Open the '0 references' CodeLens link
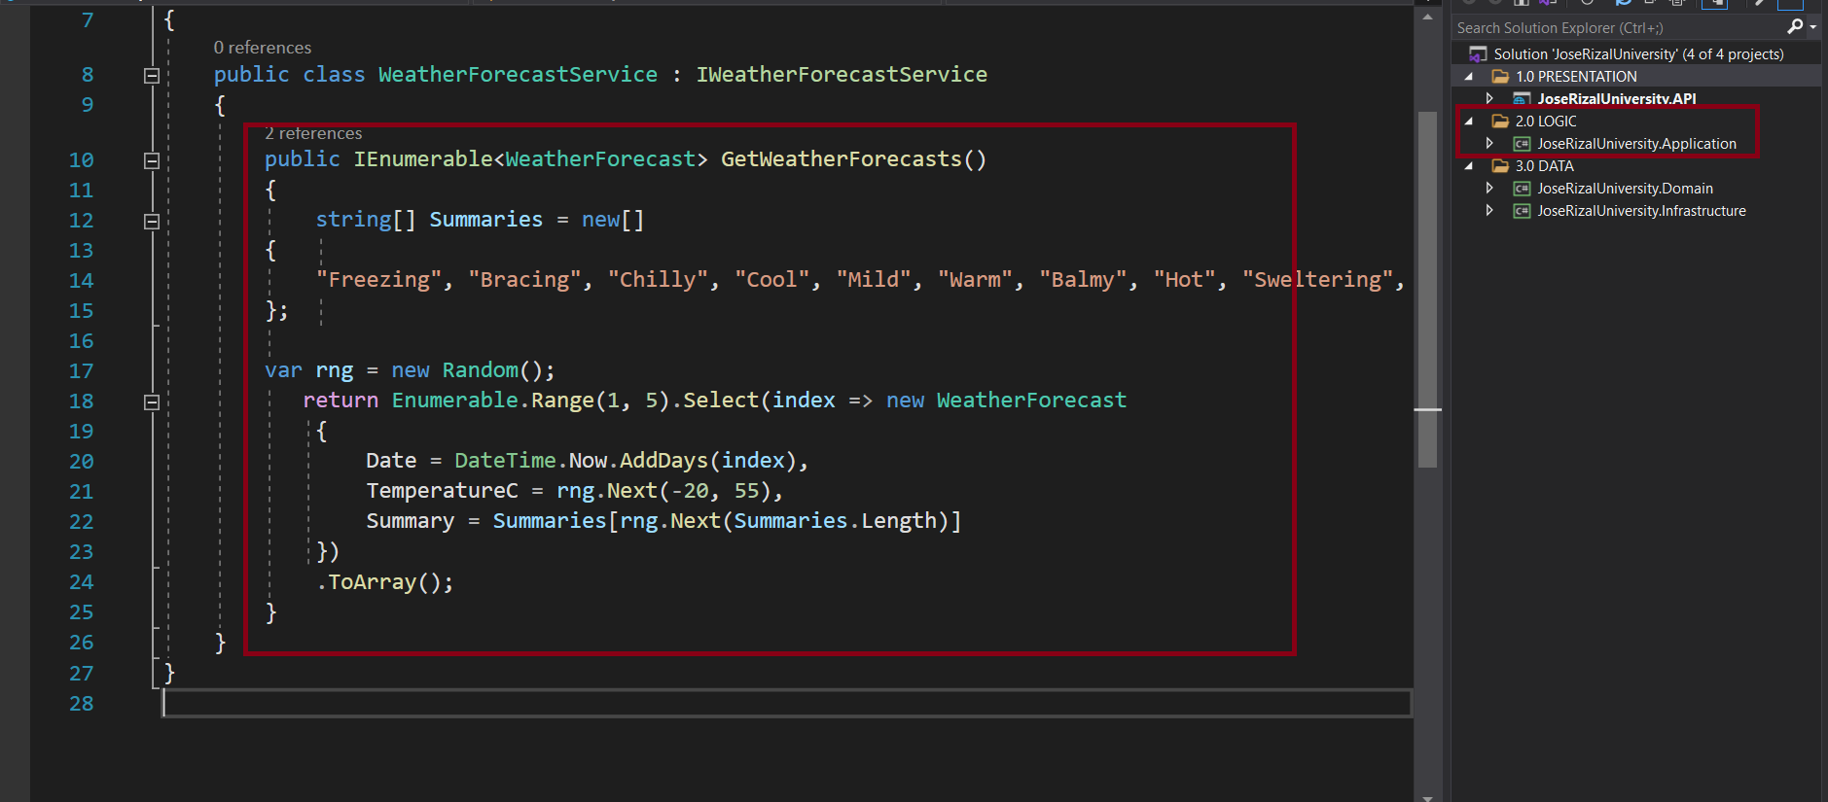Image resolution: width=1828 pixels, height=802 pixels. point(263,48)
